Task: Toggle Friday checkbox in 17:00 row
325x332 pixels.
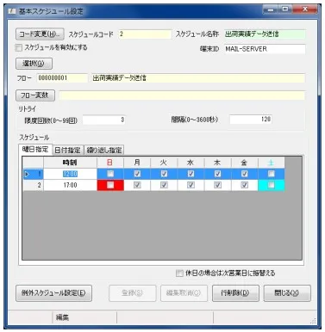Action: (x=245, y=185)
